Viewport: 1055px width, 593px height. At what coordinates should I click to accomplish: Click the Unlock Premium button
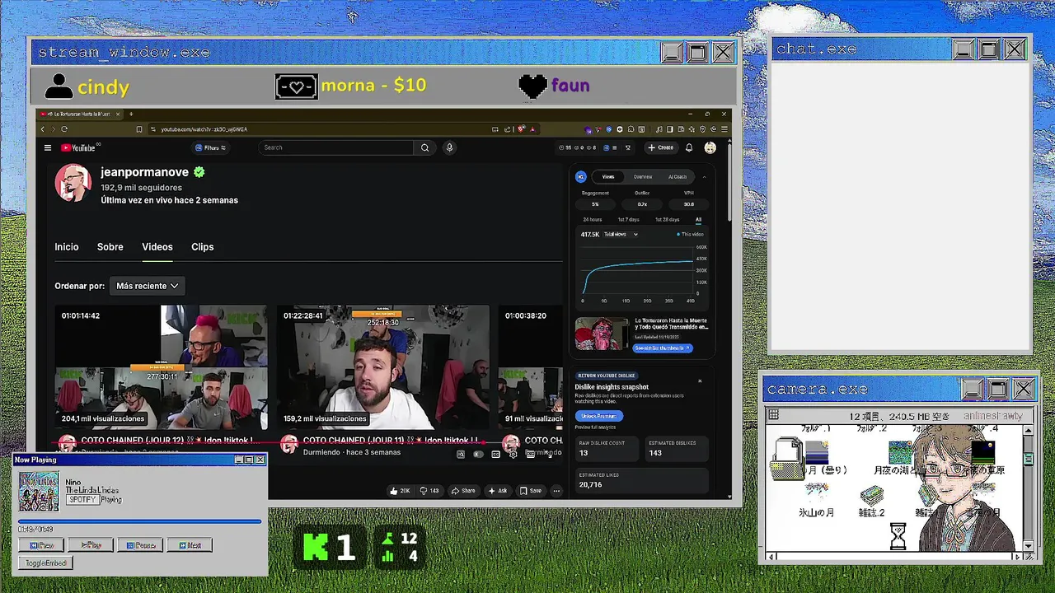coord(598,416)
